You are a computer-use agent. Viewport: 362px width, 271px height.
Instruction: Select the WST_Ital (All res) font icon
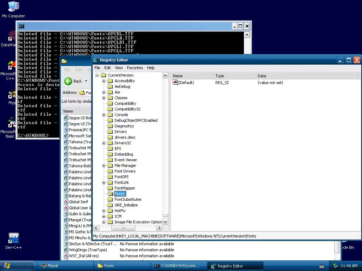pyautogui.click(x=66, y=256)
